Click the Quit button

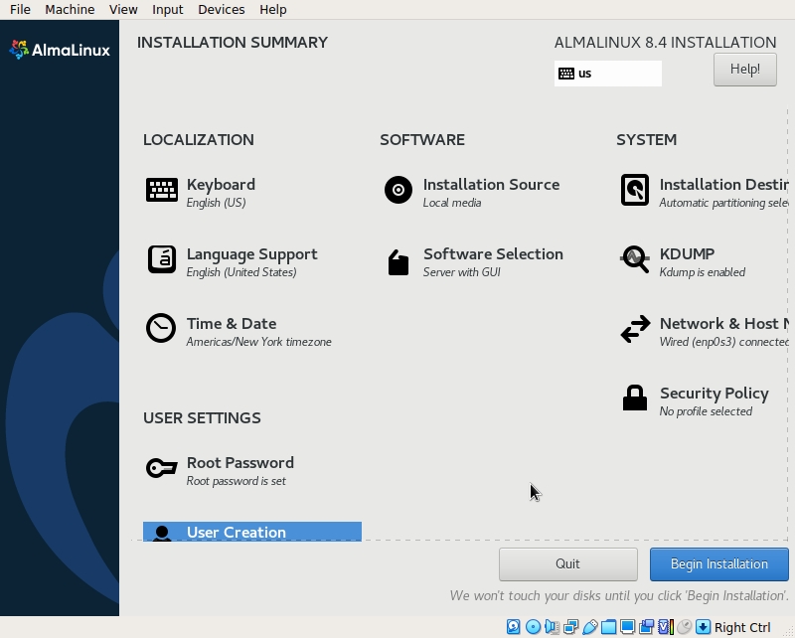pyautogui.click(x=567, y=563)
